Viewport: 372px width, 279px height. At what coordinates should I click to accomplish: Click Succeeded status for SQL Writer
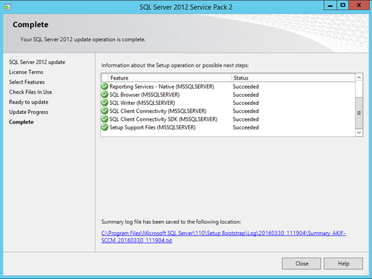tap(245, 102)
